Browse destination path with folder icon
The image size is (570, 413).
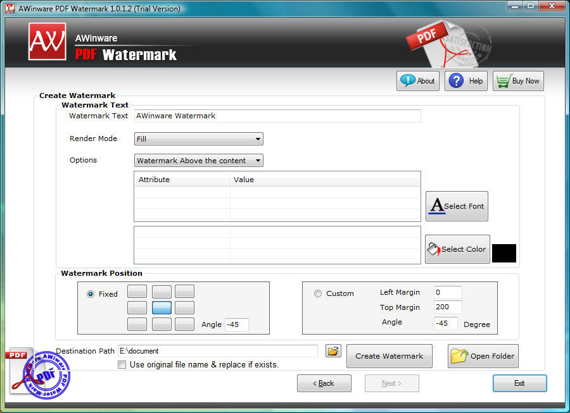[x=333, y=351]
